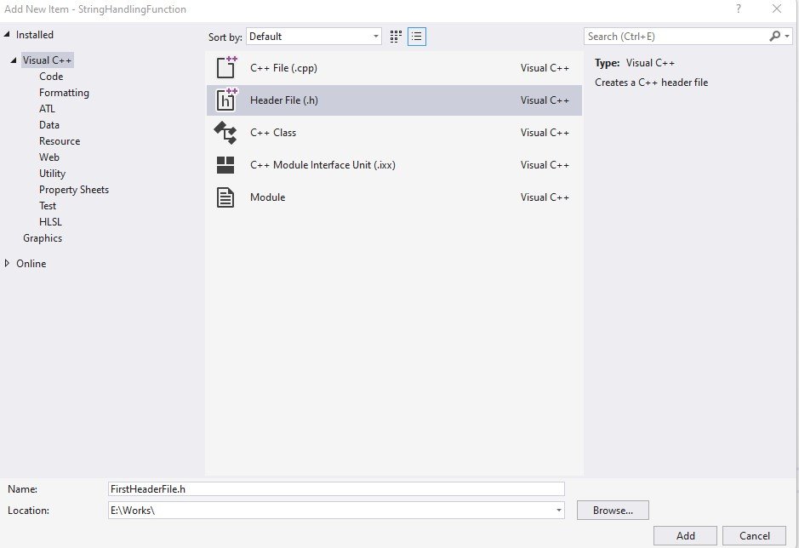Image resolution: width=799 pixels, height=548 pixels.
Task: Select the C++ File (.cpp) template icon
Action: point(226,67)
